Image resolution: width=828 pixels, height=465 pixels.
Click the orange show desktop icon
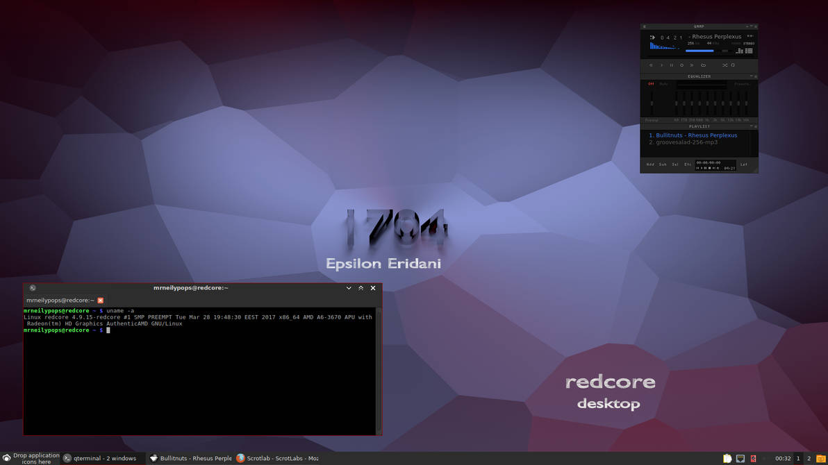[x=820, y=459]
